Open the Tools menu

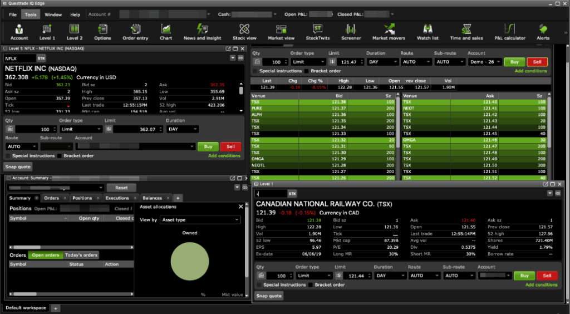31,15
